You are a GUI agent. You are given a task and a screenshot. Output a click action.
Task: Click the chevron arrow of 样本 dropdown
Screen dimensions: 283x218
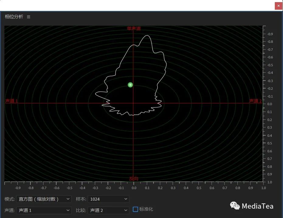(x=126, y=199)
